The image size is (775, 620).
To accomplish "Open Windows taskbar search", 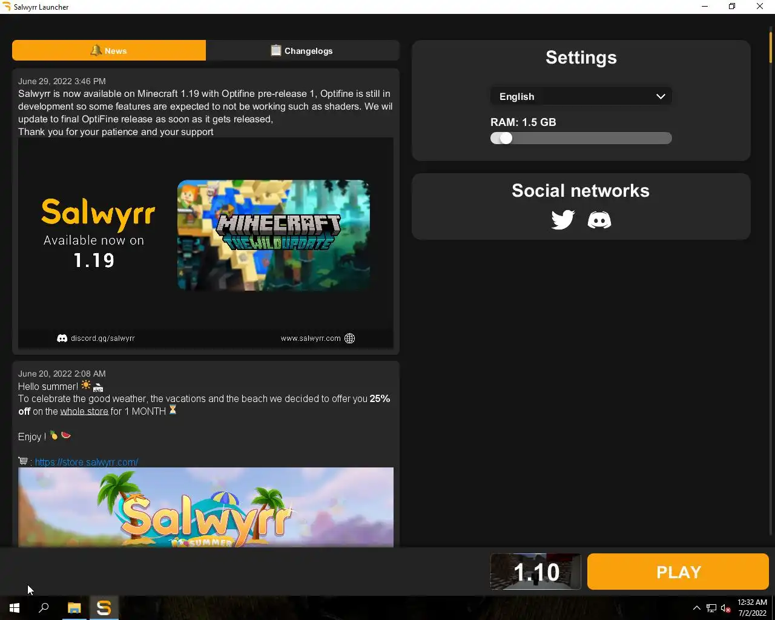I will (44, 608).
